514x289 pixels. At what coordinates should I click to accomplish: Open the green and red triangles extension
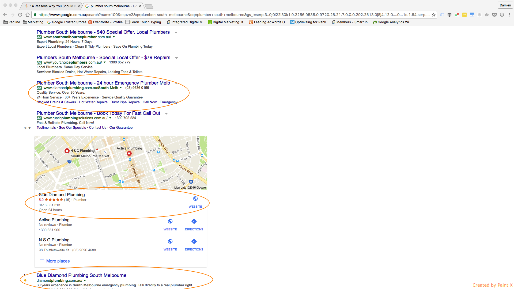coord(457,15)
